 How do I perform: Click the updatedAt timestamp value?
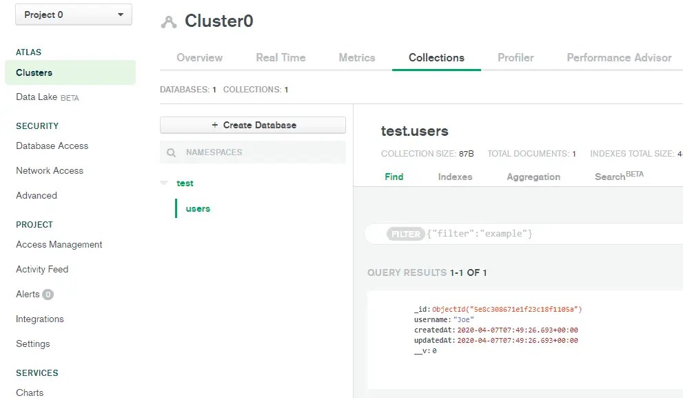click(x=518, y=341)
